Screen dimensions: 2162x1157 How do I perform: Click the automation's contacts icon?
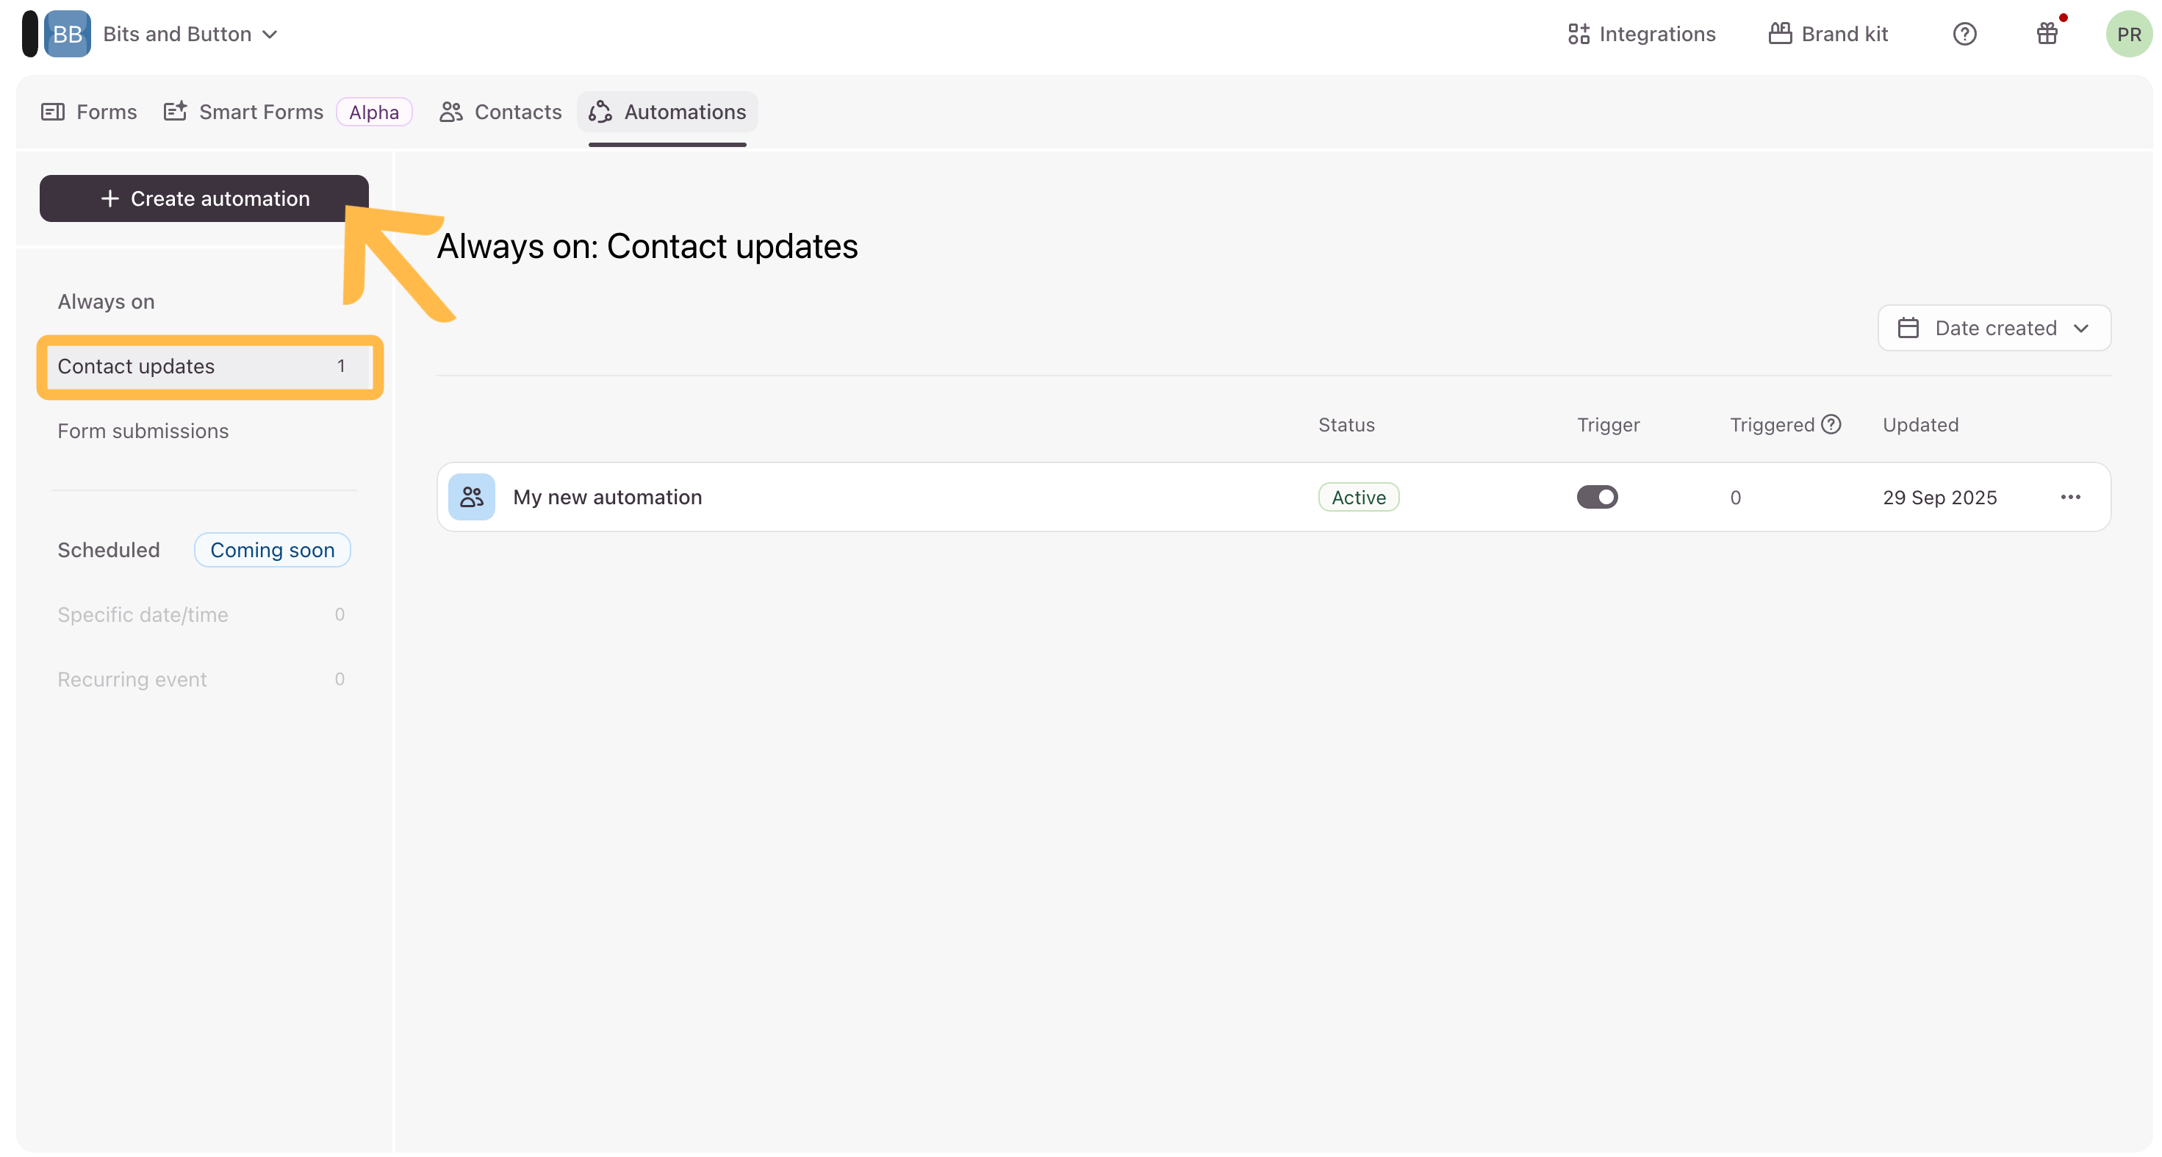472,497
